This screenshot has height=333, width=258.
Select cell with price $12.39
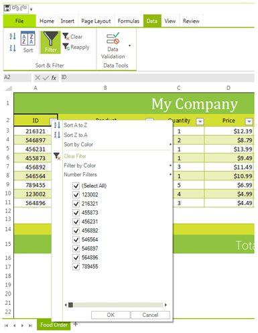click(229, 131)
